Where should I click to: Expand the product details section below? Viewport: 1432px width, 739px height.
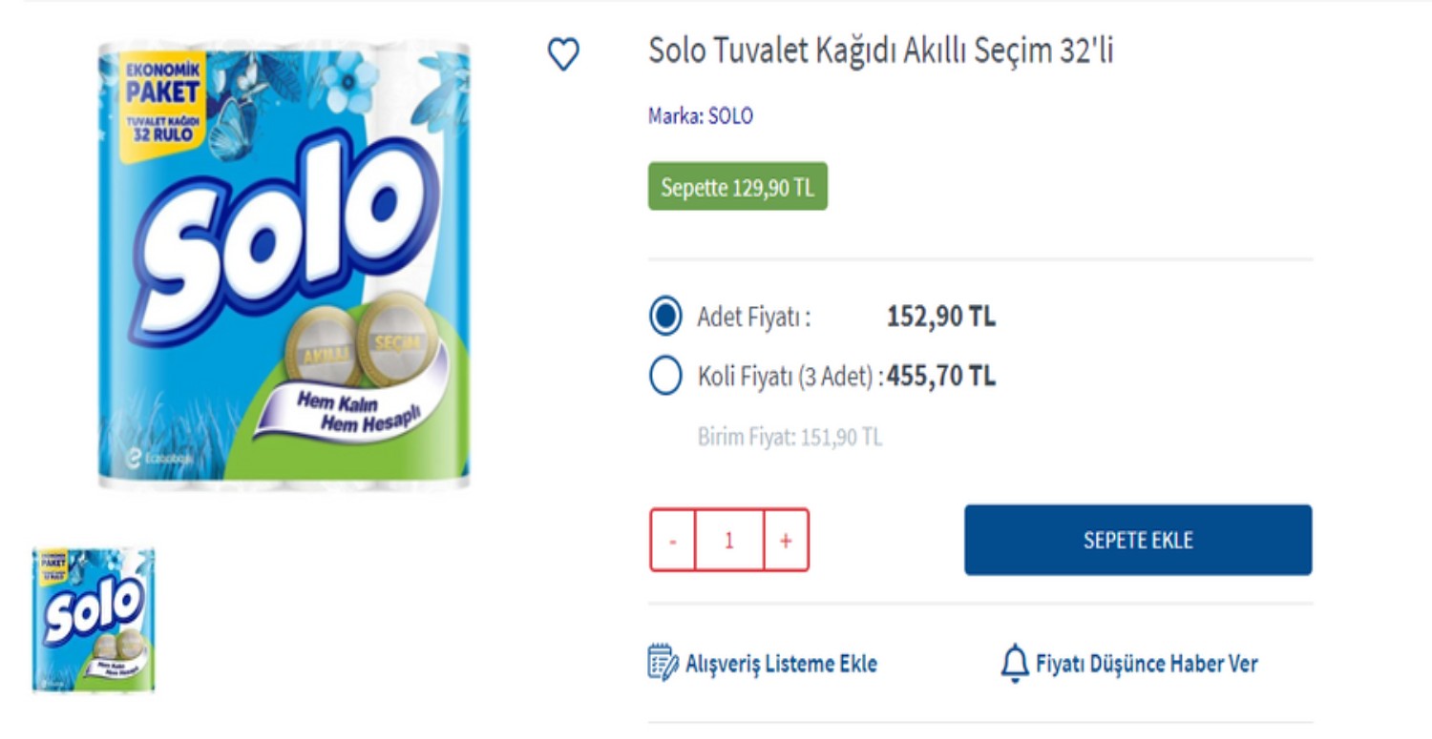point(979,725)
